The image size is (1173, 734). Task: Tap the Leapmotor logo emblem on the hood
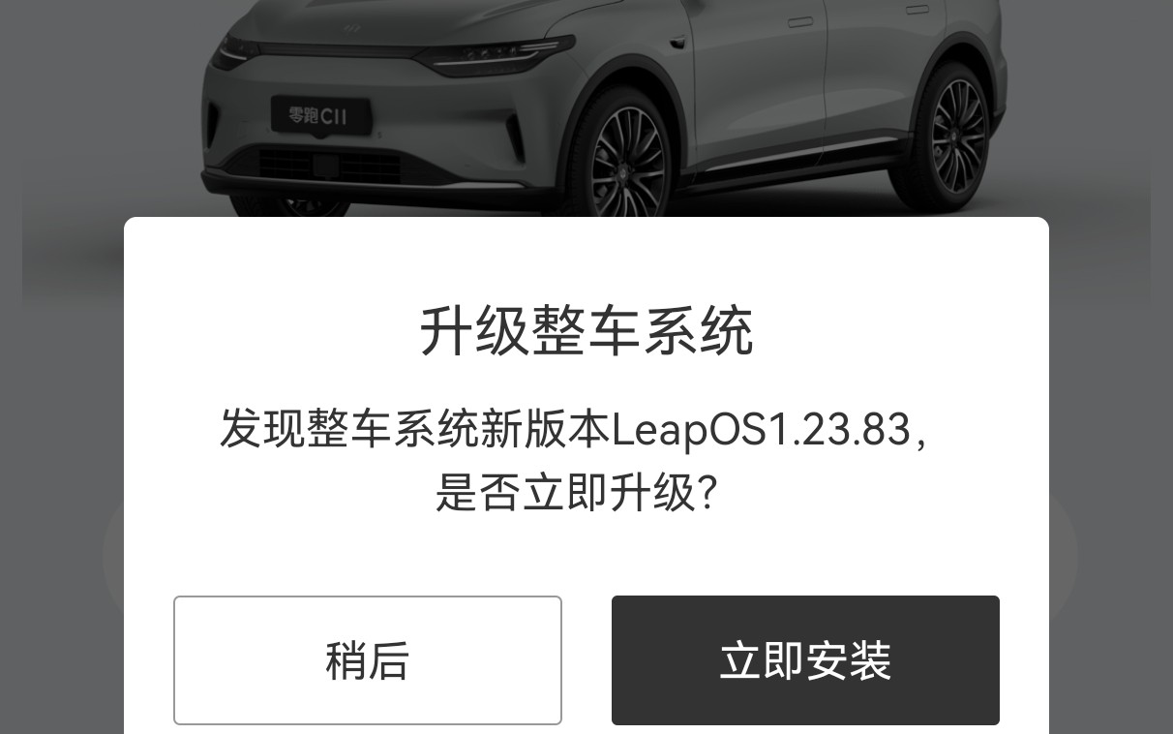(351, 28)
